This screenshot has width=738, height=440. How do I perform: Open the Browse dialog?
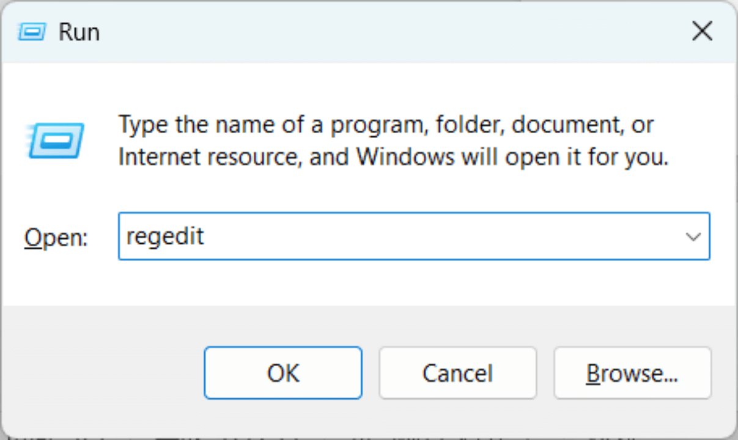click(632, 373)
